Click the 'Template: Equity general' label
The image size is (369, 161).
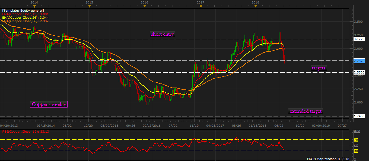point(23,11)
